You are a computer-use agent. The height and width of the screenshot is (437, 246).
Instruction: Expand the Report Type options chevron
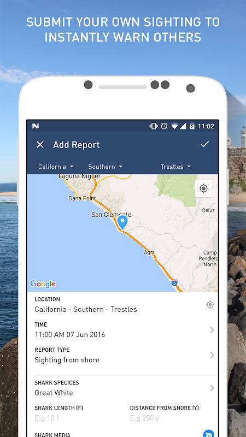(x=212, y=355)
